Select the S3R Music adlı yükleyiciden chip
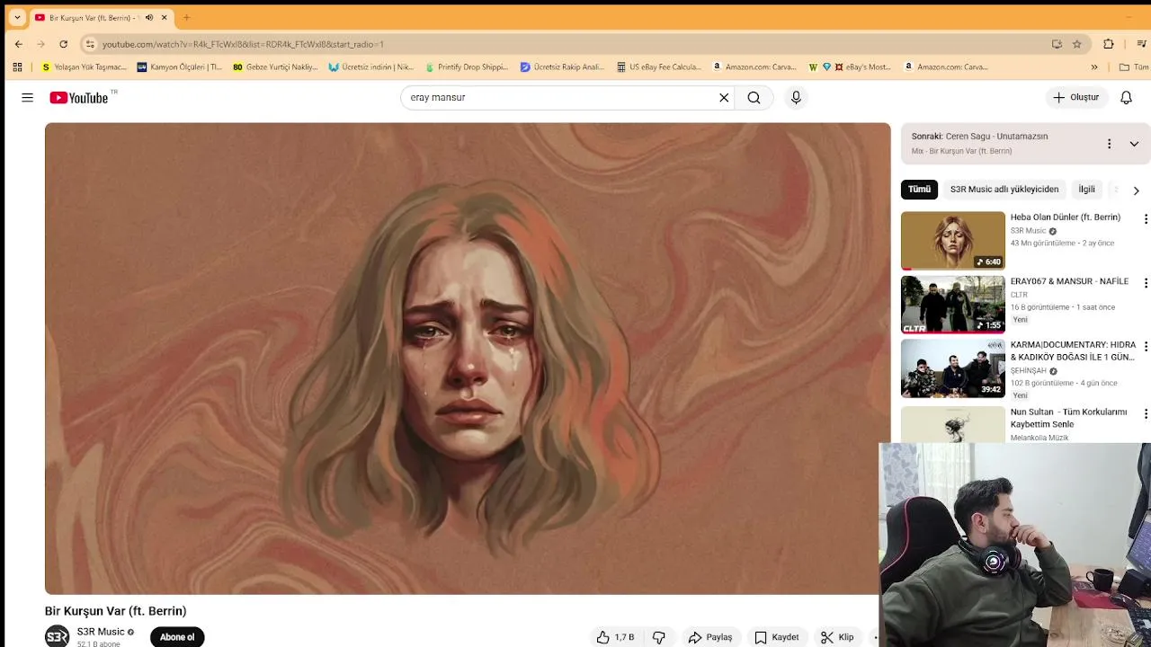Screen dimensions: 1151x647 pos(1004,190)
